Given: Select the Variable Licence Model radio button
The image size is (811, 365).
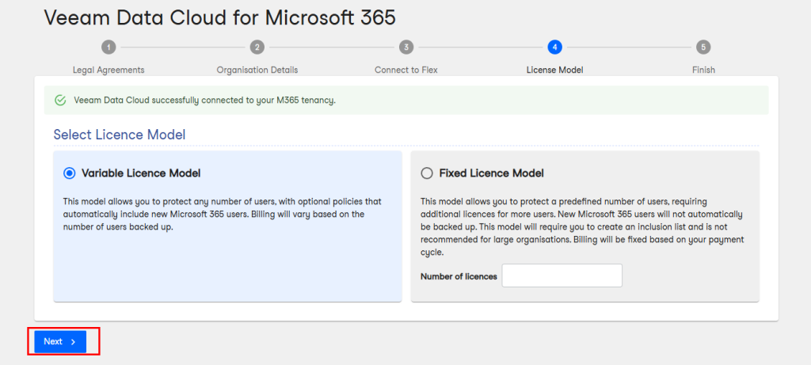Looking at the screenshot, I should [69, 173].
